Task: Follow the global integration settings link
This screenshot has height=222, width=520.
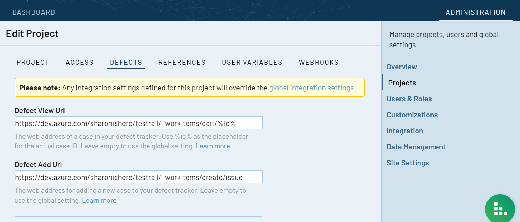Action: click(x=311, y=88)
